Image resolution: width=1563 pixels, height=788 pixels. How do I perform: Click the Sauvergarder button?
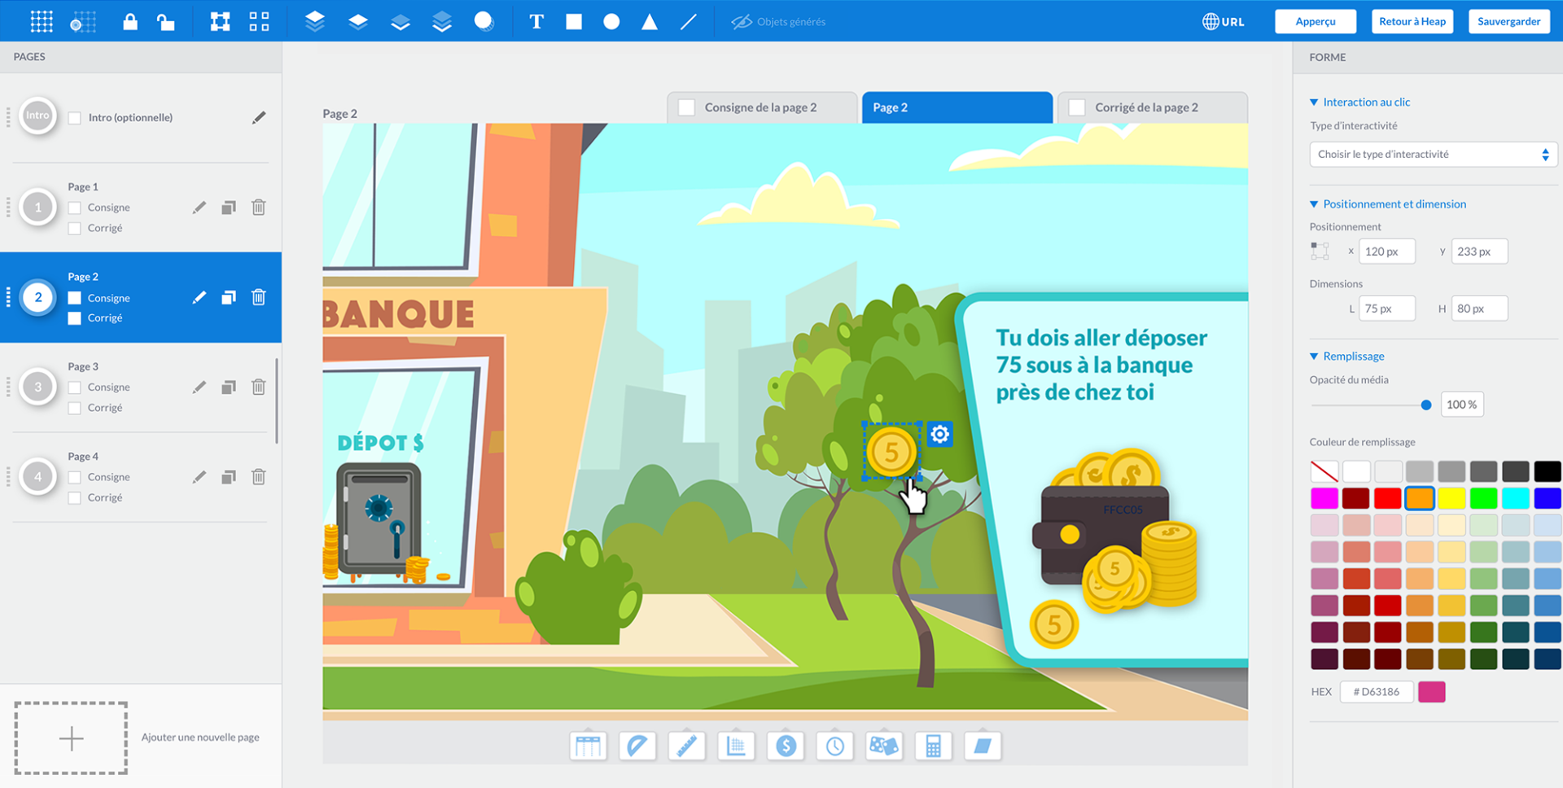point(1508,21)
